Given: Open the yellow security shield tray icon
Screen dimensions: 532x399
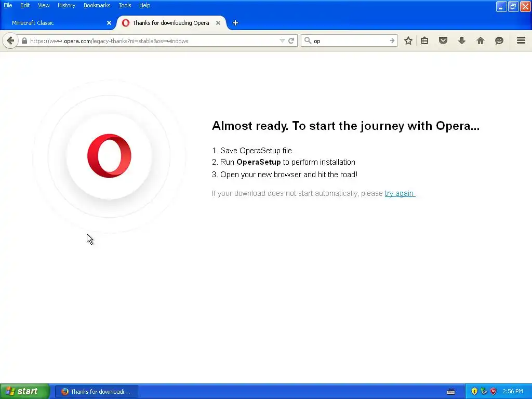Looking at the screenshot, I should [474, 392].
